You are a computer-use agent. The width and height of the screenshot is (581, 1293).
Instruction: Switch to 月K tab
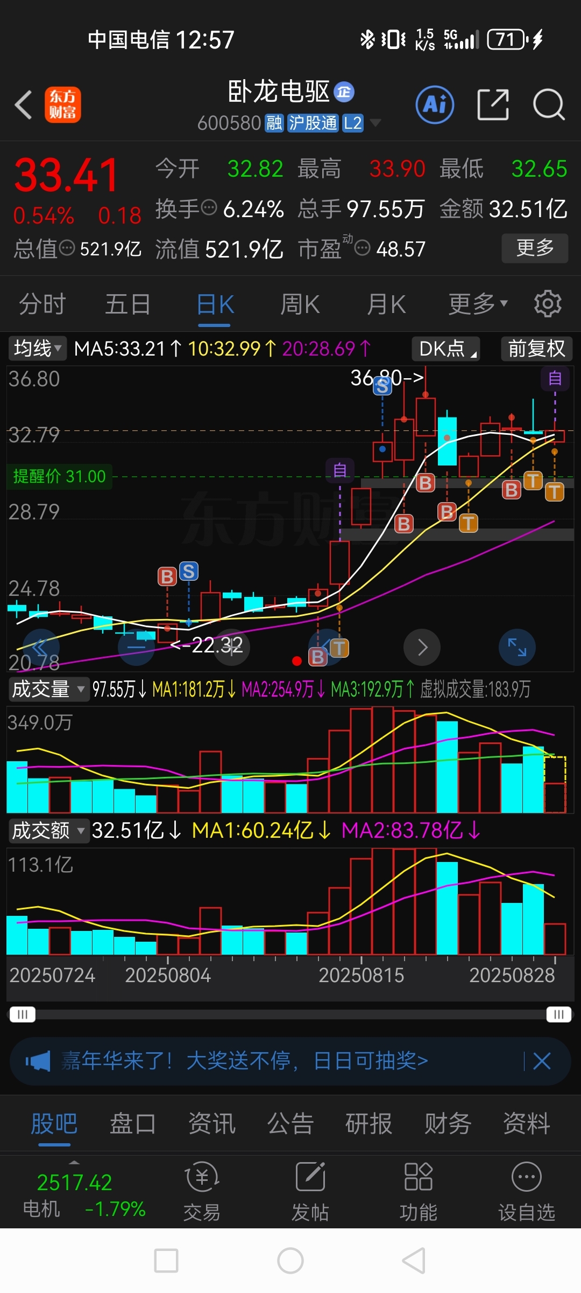coord(386,304)
